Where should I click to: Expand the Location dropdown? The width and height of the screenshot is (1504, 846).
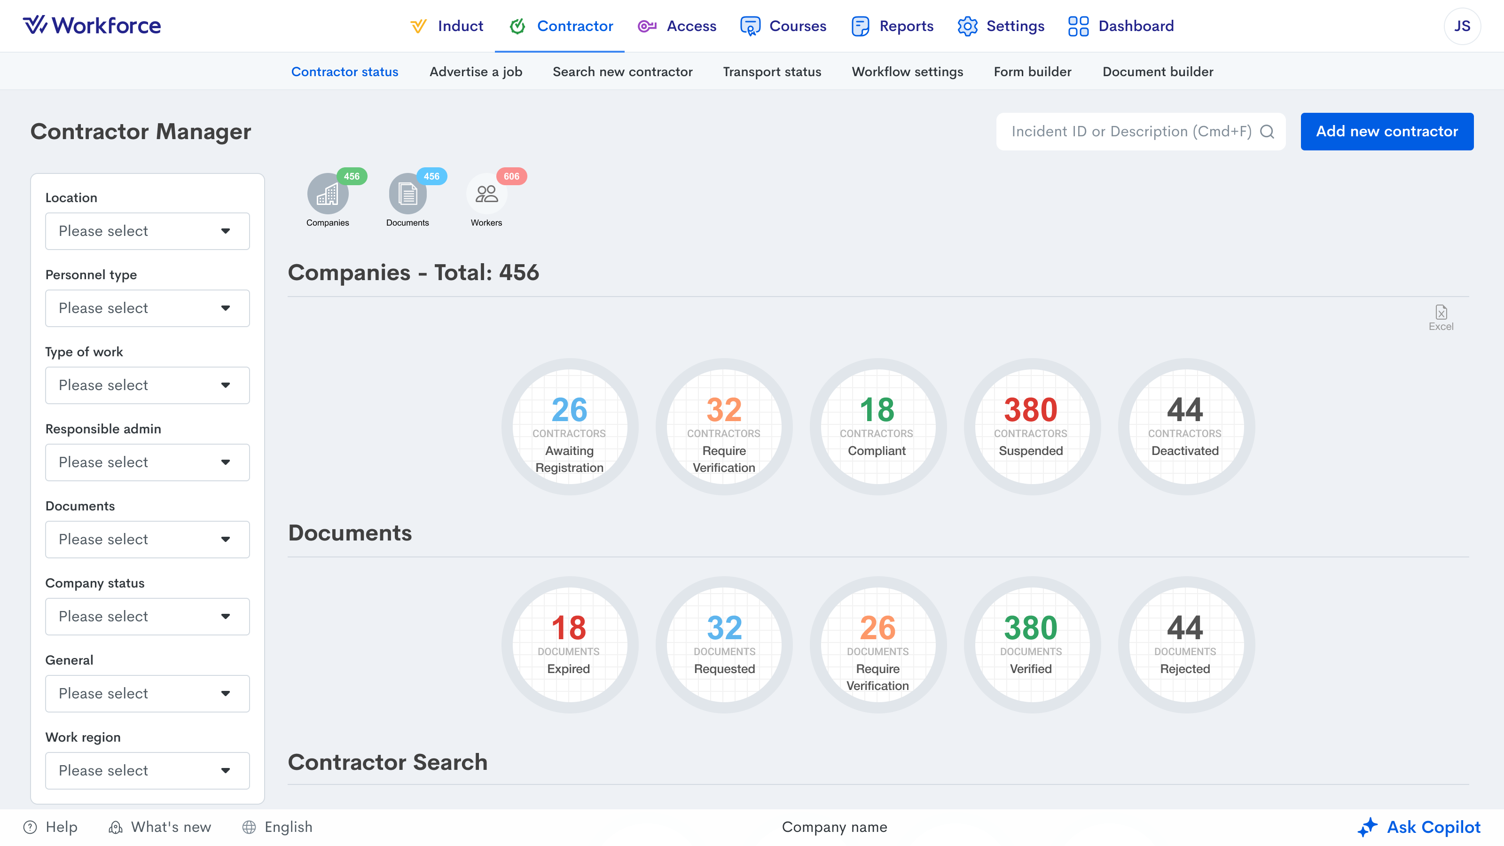pos(147,231)
